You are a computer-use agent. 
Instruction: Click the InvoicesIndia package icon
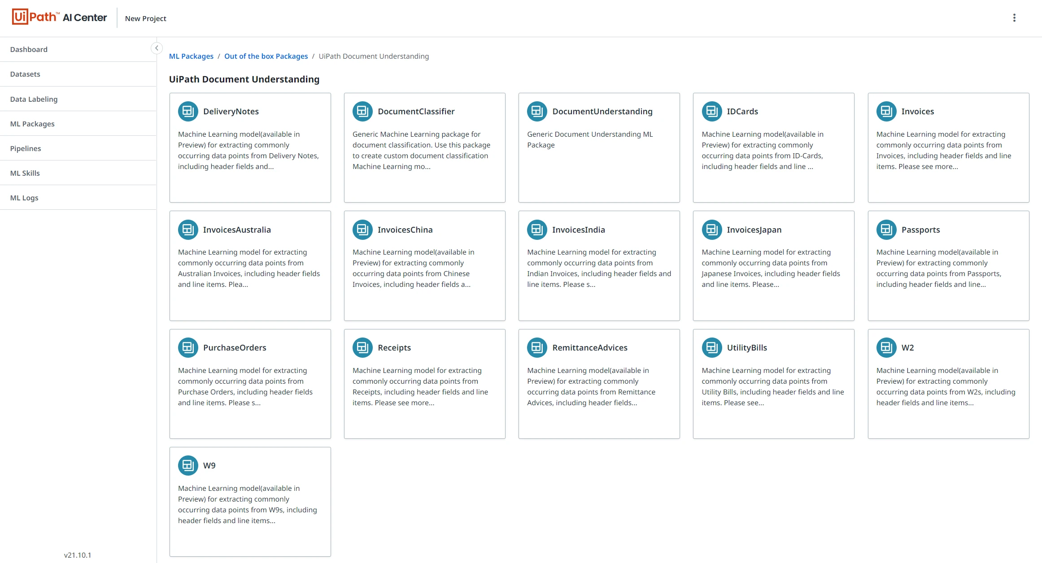pyautogui.click(x=537, y=230)
